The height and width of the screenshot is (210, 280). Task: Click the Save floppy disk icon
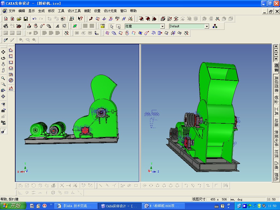tap(26, 19)
